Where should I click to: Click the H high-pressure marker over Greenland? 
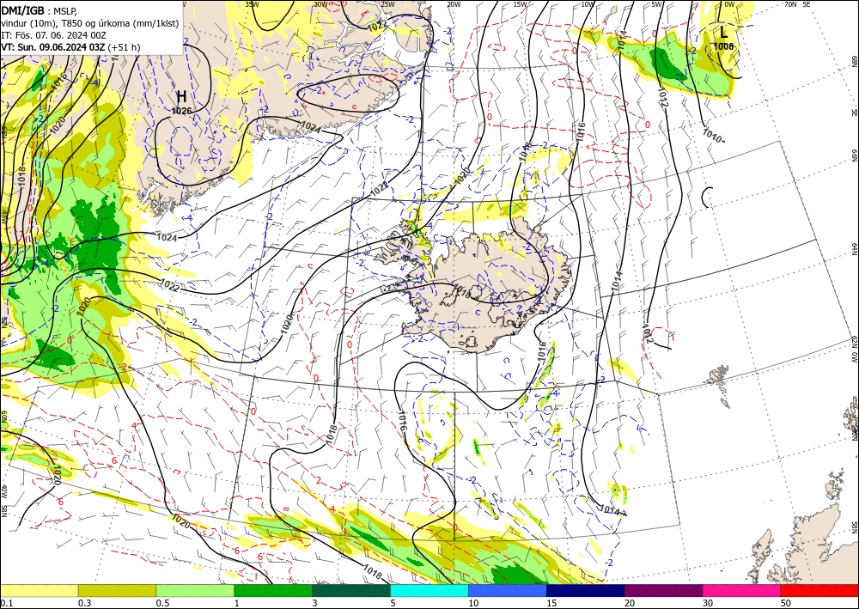point(181,97)
